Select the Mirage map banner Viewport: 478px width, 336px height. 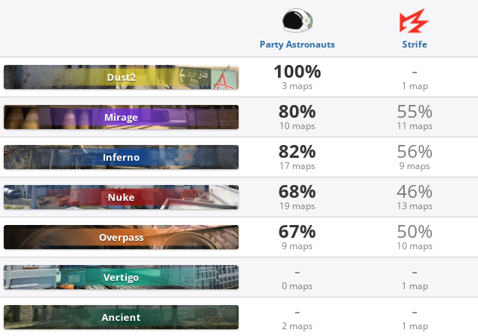click(x=121, y=117)
